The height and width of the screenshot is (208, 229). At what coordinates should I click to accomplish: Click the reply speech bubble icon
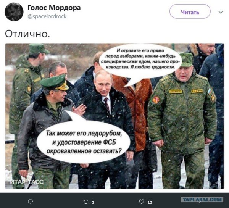click(x=31, y=202)
